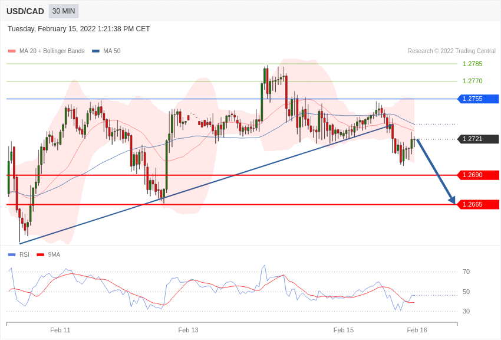Image resolution: width=501 pixels, height=340 pixels.
Task: Click the Research © 2022 Trading Central credit
Action: tap(451, 51)
